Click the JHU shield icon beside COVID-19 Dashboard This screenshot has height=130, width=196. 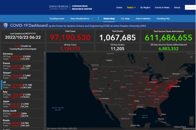6,25
